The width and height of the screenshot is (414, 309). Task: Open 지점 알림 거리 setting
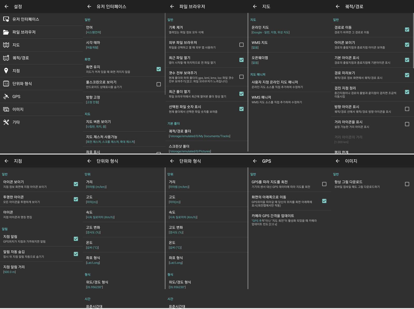pyautogui.click(x=41, y=269)
